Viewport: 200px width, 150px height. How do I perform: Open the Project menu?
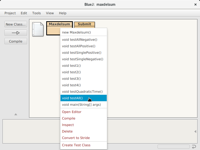[x=10, y=13]
